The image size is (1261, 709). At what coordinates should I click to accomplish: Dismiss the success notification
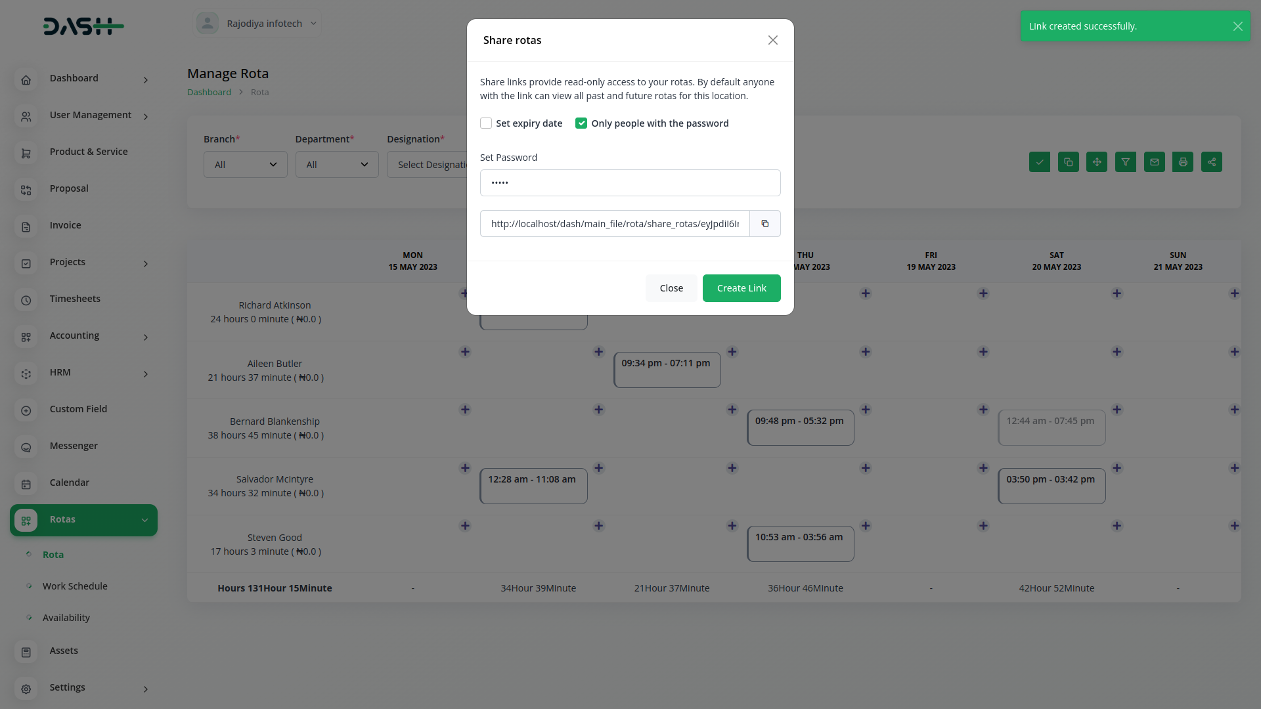click(x=1237, y=26)
